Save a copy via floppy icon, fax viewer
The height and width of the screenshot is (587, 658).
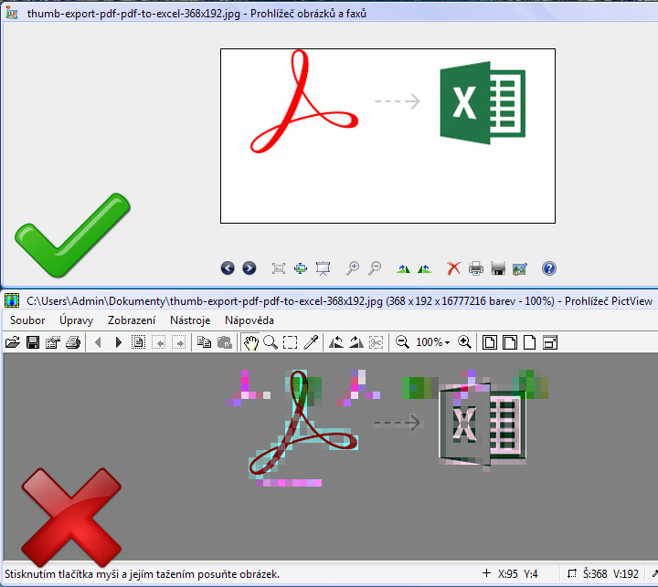[x=498, y=268]
